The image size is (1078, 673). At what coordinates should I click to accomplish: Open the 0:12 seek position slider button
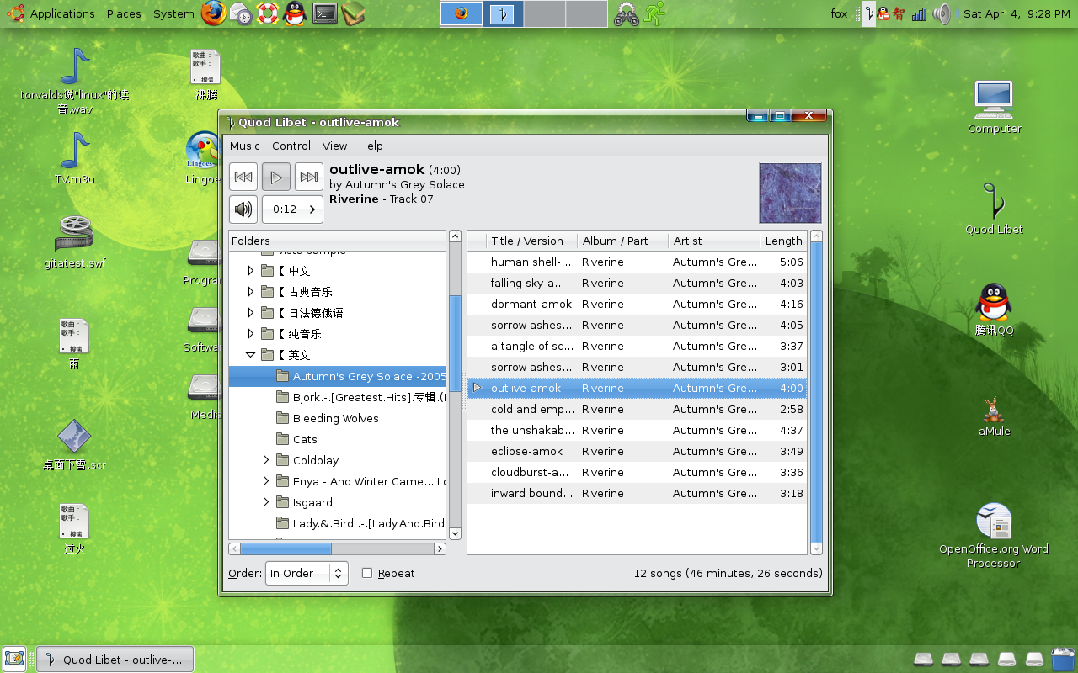[292, 209]
